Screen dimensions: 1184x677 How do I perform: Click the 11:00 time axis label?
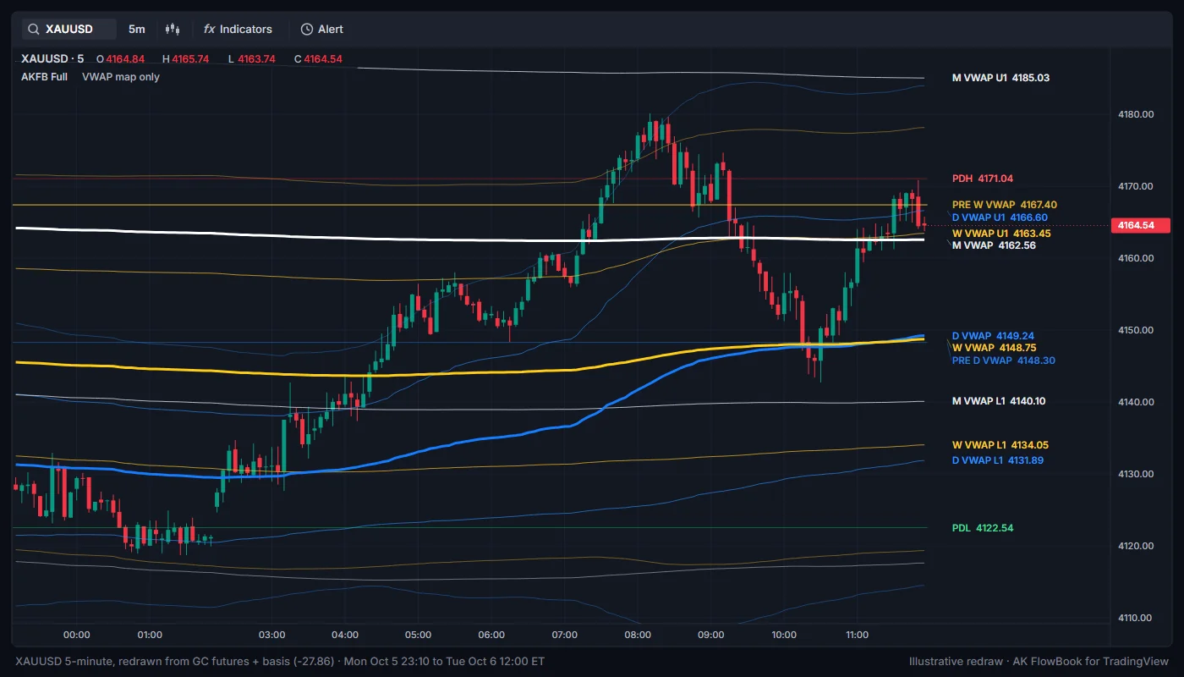click(858, 635)
